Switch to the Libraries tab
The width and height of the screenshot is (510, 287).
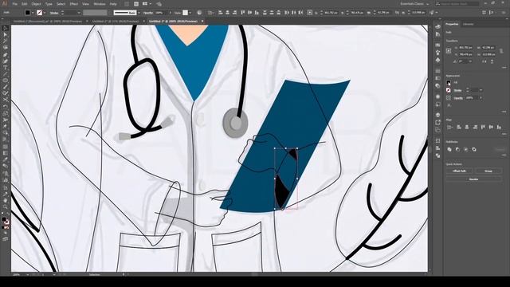click(468, 24)
